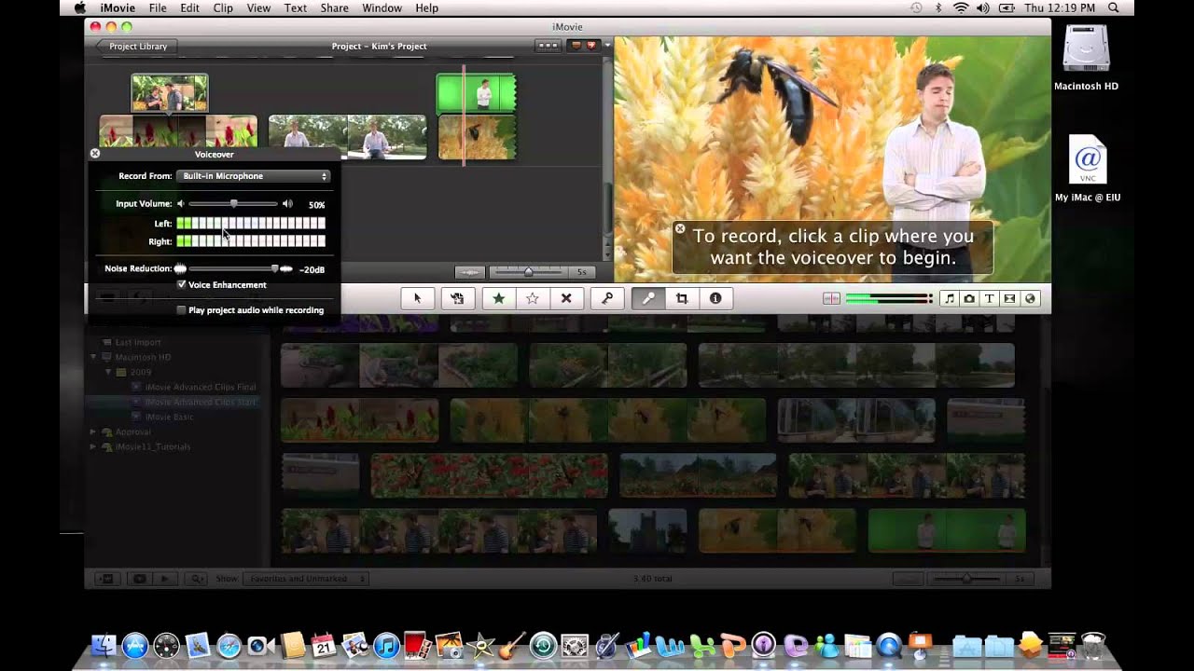Select Last Import in event library
This screenshot has height=671, width=1194.
137,342
